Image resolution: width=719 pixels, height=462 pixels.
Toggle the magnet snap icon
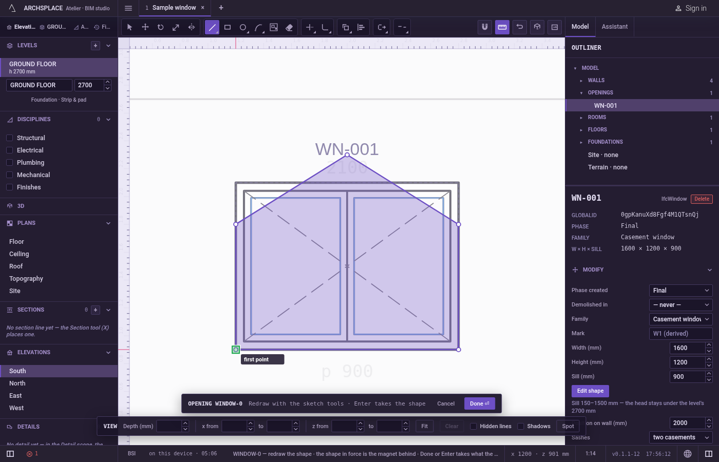click(x=484, y=27)
